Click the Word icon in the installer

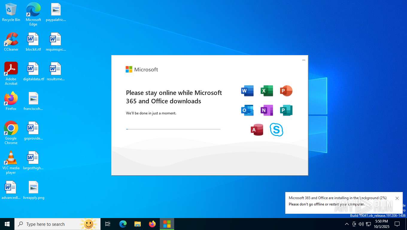click(247, 91)
